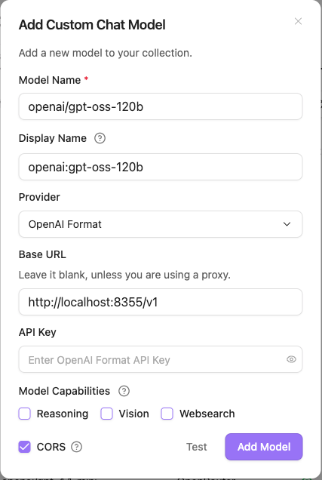322x480 pixels.
Task: Click the Test button
Action: (x=197, y=447)
